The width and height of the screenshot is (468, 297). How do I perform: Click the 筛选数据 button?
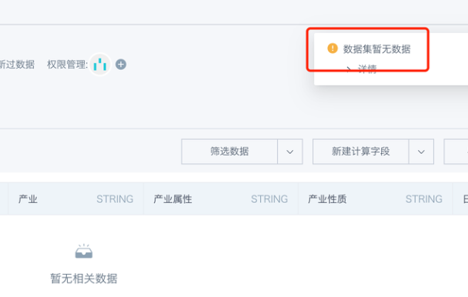(x=229, y=152)
